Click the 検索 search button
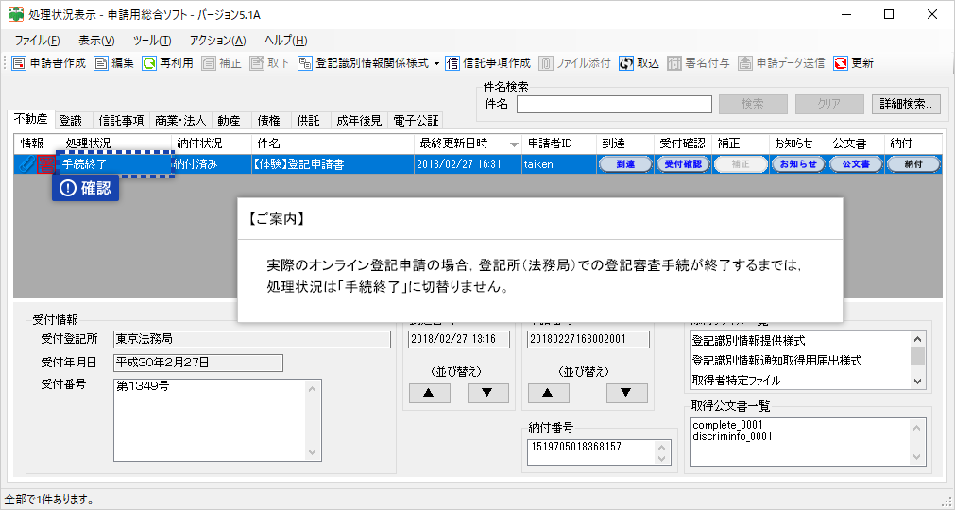The width and height of the screenshot is (955, 510). 753,104
